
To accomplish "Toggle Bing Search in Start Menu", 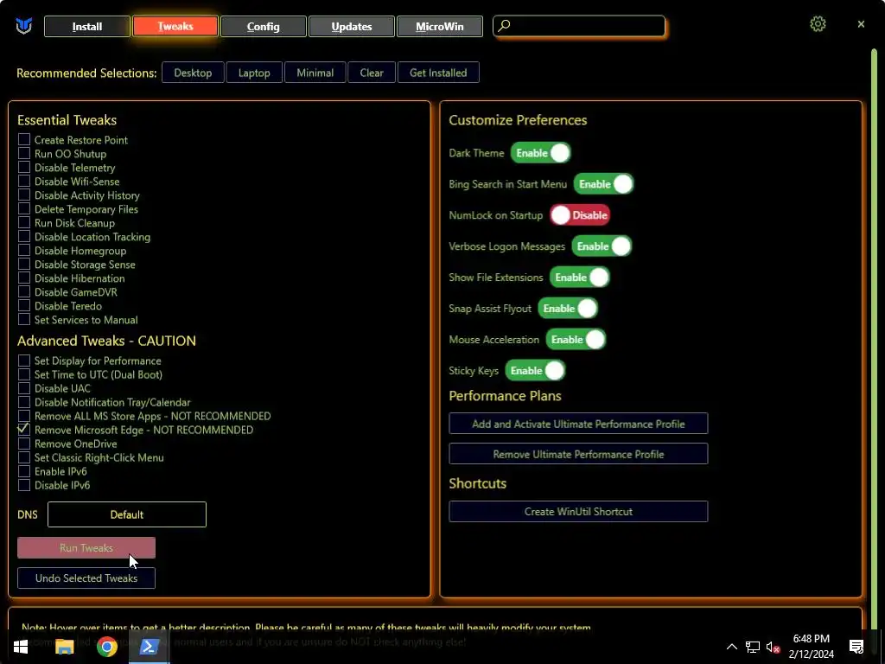I will pyautogui.click(x=603, y=184).
